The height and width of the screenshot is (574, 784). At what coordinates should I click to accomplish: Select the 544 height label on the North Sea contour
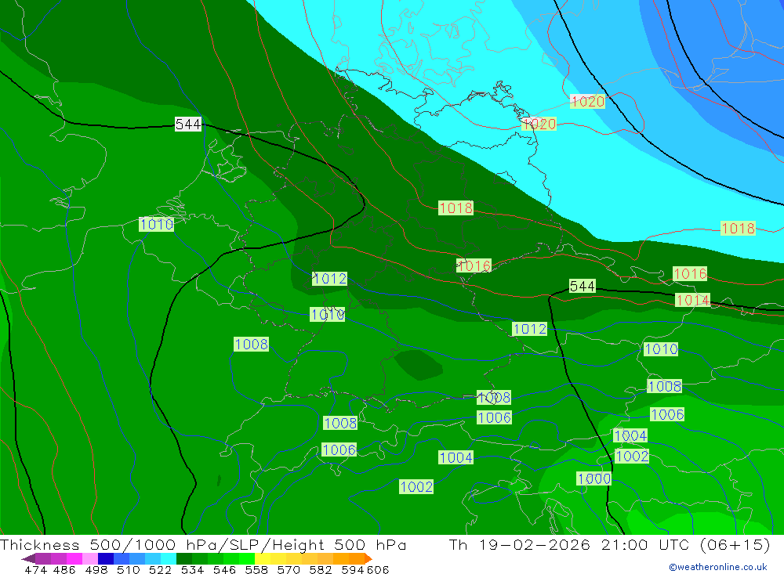point(188,124)
